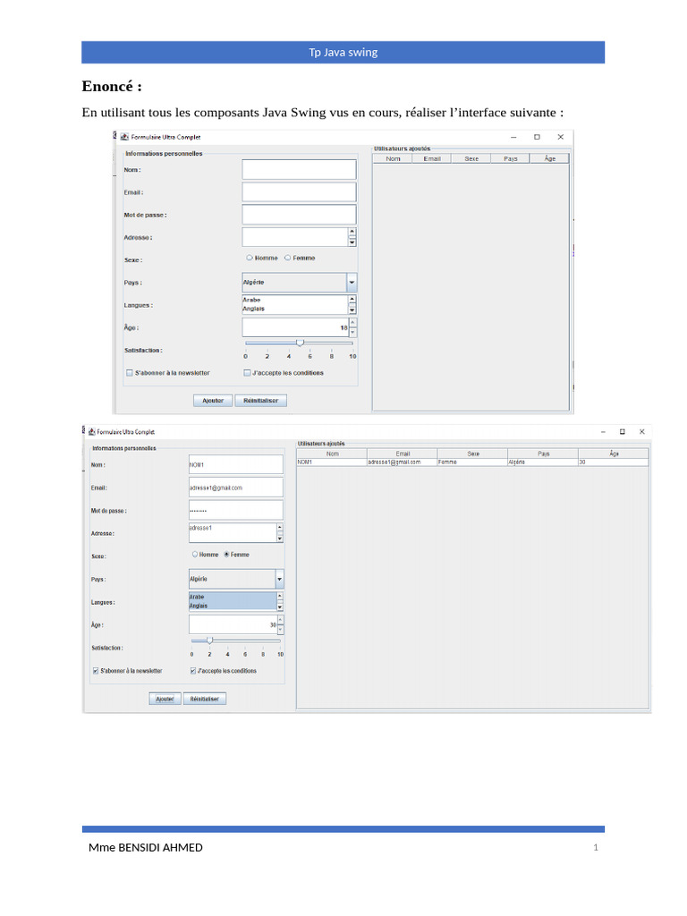Click the Sexe header of the filled table

tap(472, 454)
